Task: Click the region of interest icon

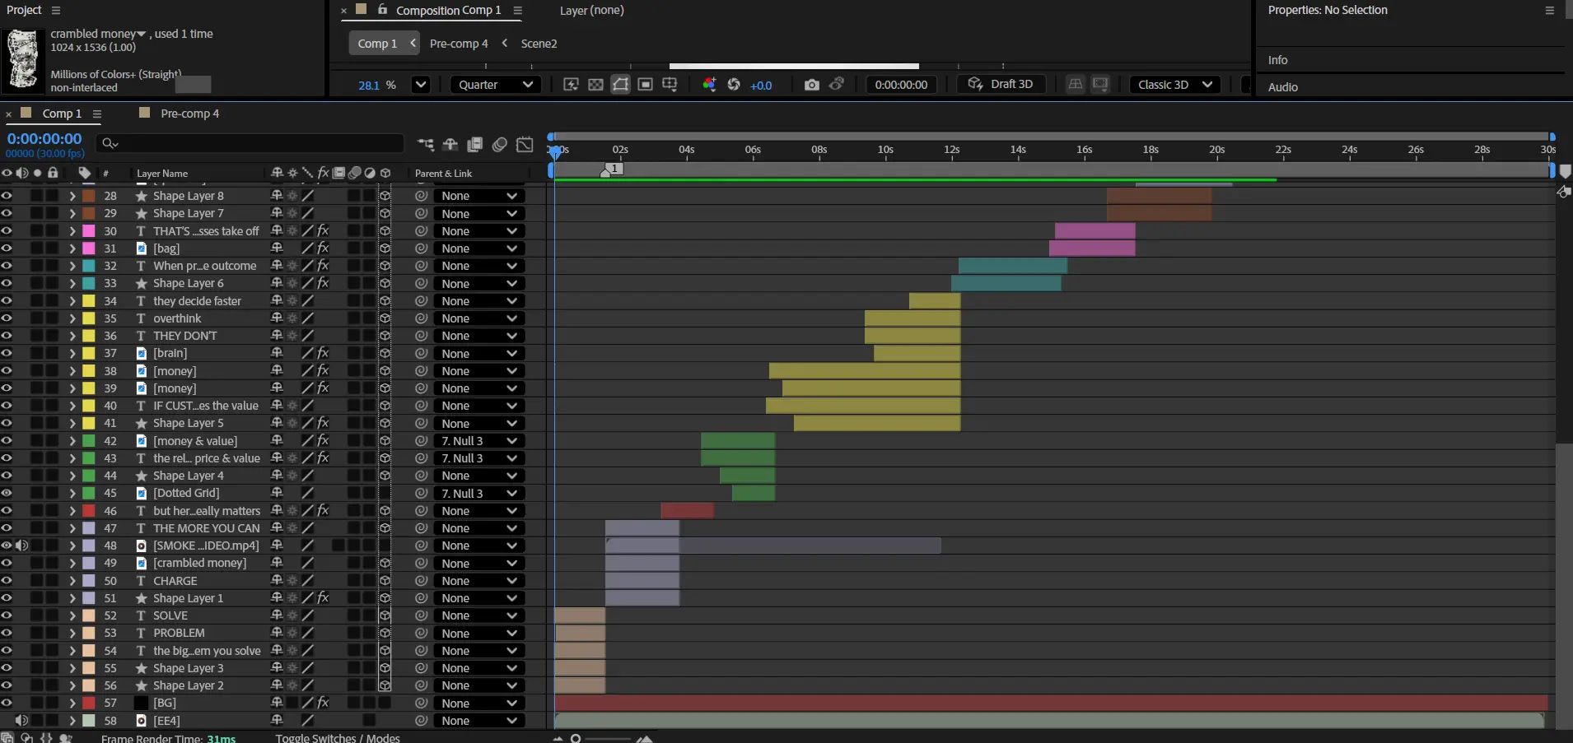Action: pyautogui.click(x=646, y=85)
